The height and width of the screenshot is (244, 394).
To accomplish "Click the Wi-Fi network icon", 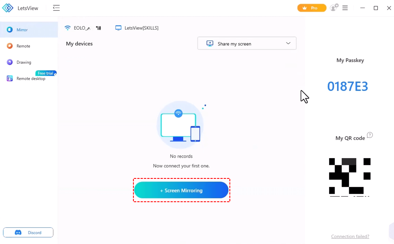I will pos(67,28).
